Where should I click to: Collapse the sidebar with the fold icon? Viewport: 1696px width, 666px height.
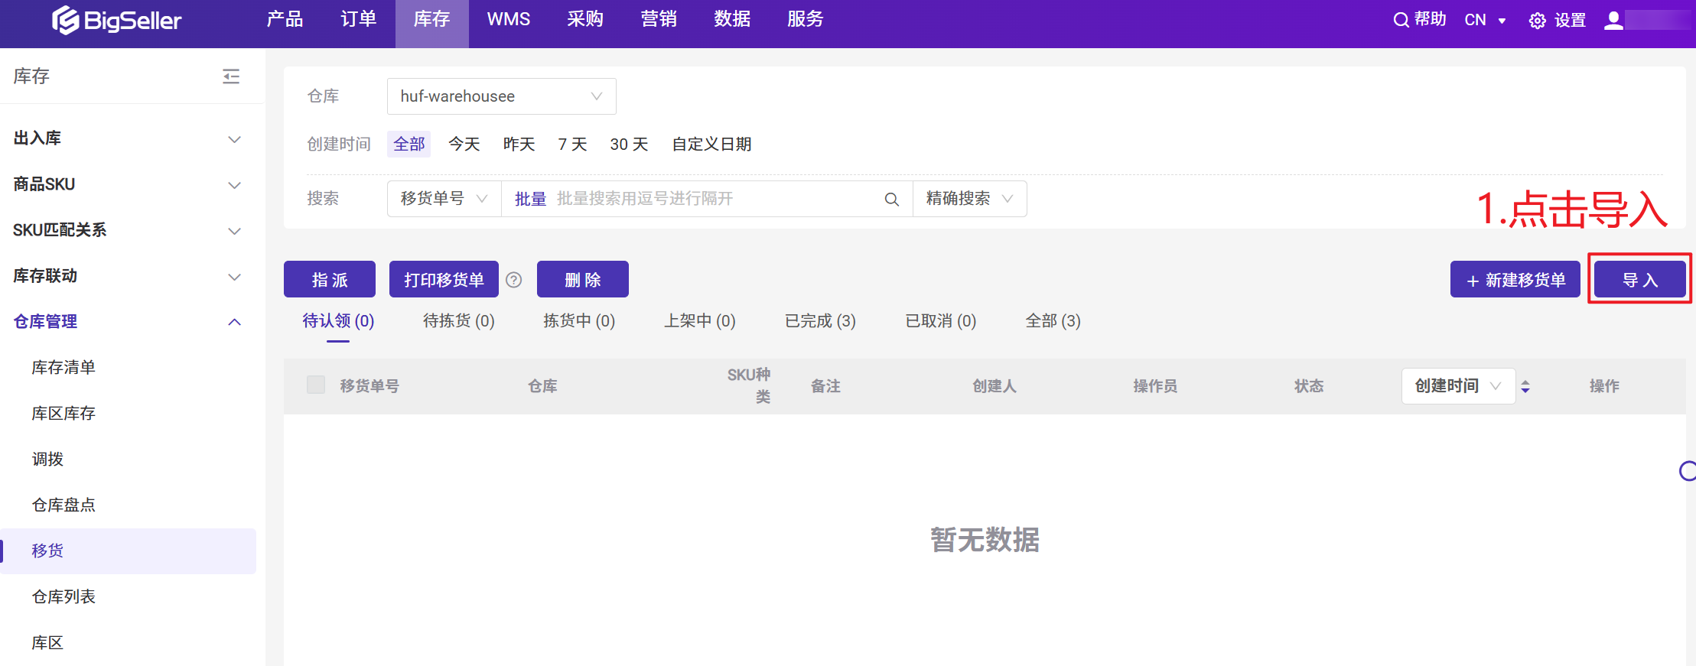(231, 76)
